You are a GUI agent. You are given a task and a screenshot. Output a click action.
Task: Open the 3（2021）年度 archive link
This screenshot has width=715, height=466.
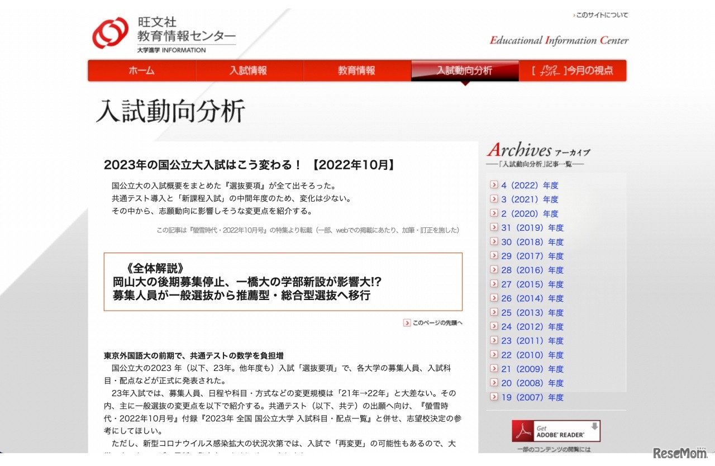point(530,199)
